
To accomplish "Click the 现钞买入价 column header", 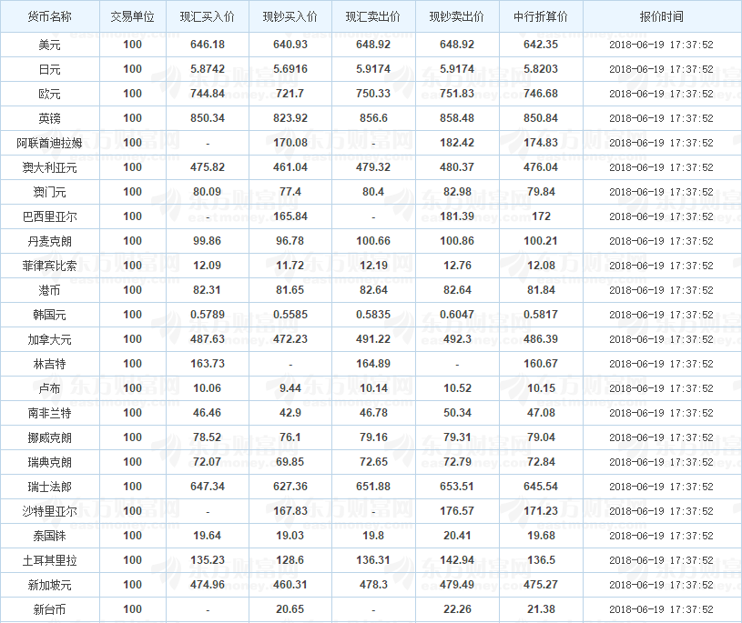I will pyautogui.click(x=290, y=16).
